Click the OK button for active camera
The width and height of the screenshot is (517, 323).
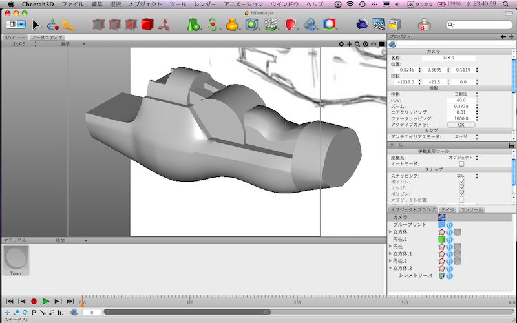pyautogui.click(x=461, y=124)
